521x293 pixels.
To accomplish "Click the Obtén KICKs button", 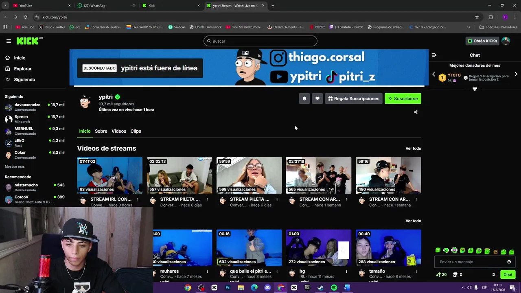I will (482, 41).
